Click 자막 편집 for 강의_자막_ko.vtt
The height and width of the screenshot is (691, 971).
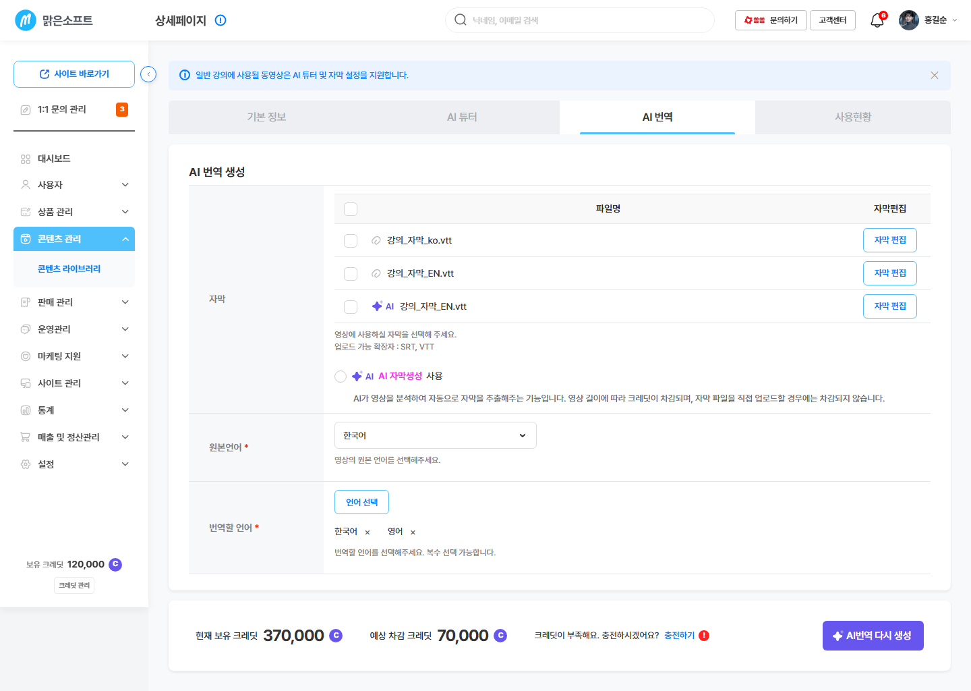pos(890,240)
